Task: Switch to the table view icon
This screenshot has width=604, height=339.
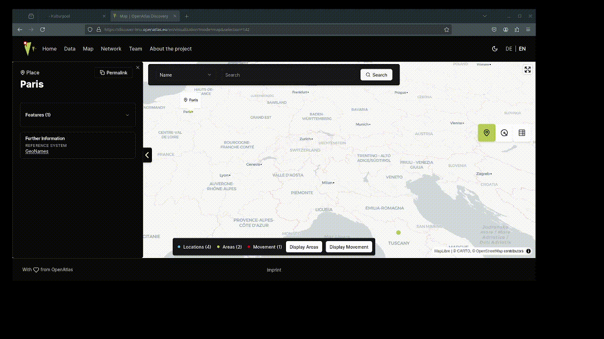Action: point(522,133)
